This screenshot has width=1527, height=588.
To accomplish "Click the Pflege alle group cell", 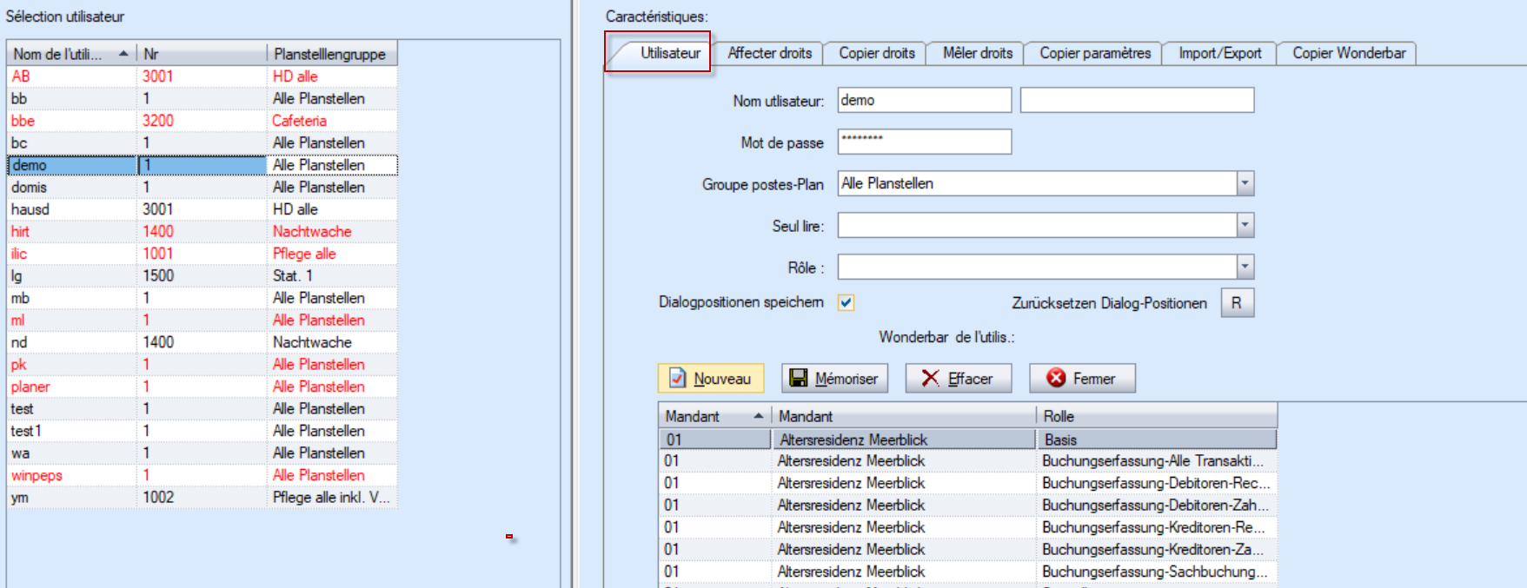I will click(332, 254).
